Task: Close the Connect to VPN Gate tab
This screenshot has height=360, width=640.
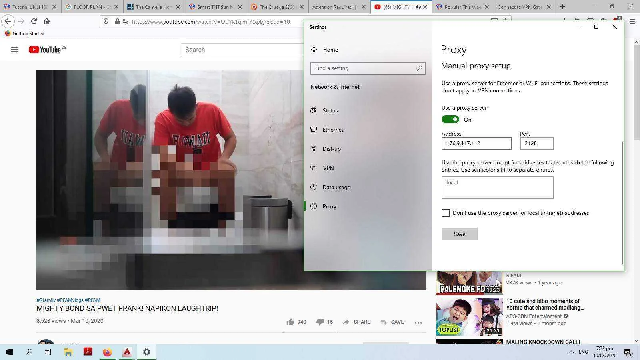Action: [x=549, y=7]
